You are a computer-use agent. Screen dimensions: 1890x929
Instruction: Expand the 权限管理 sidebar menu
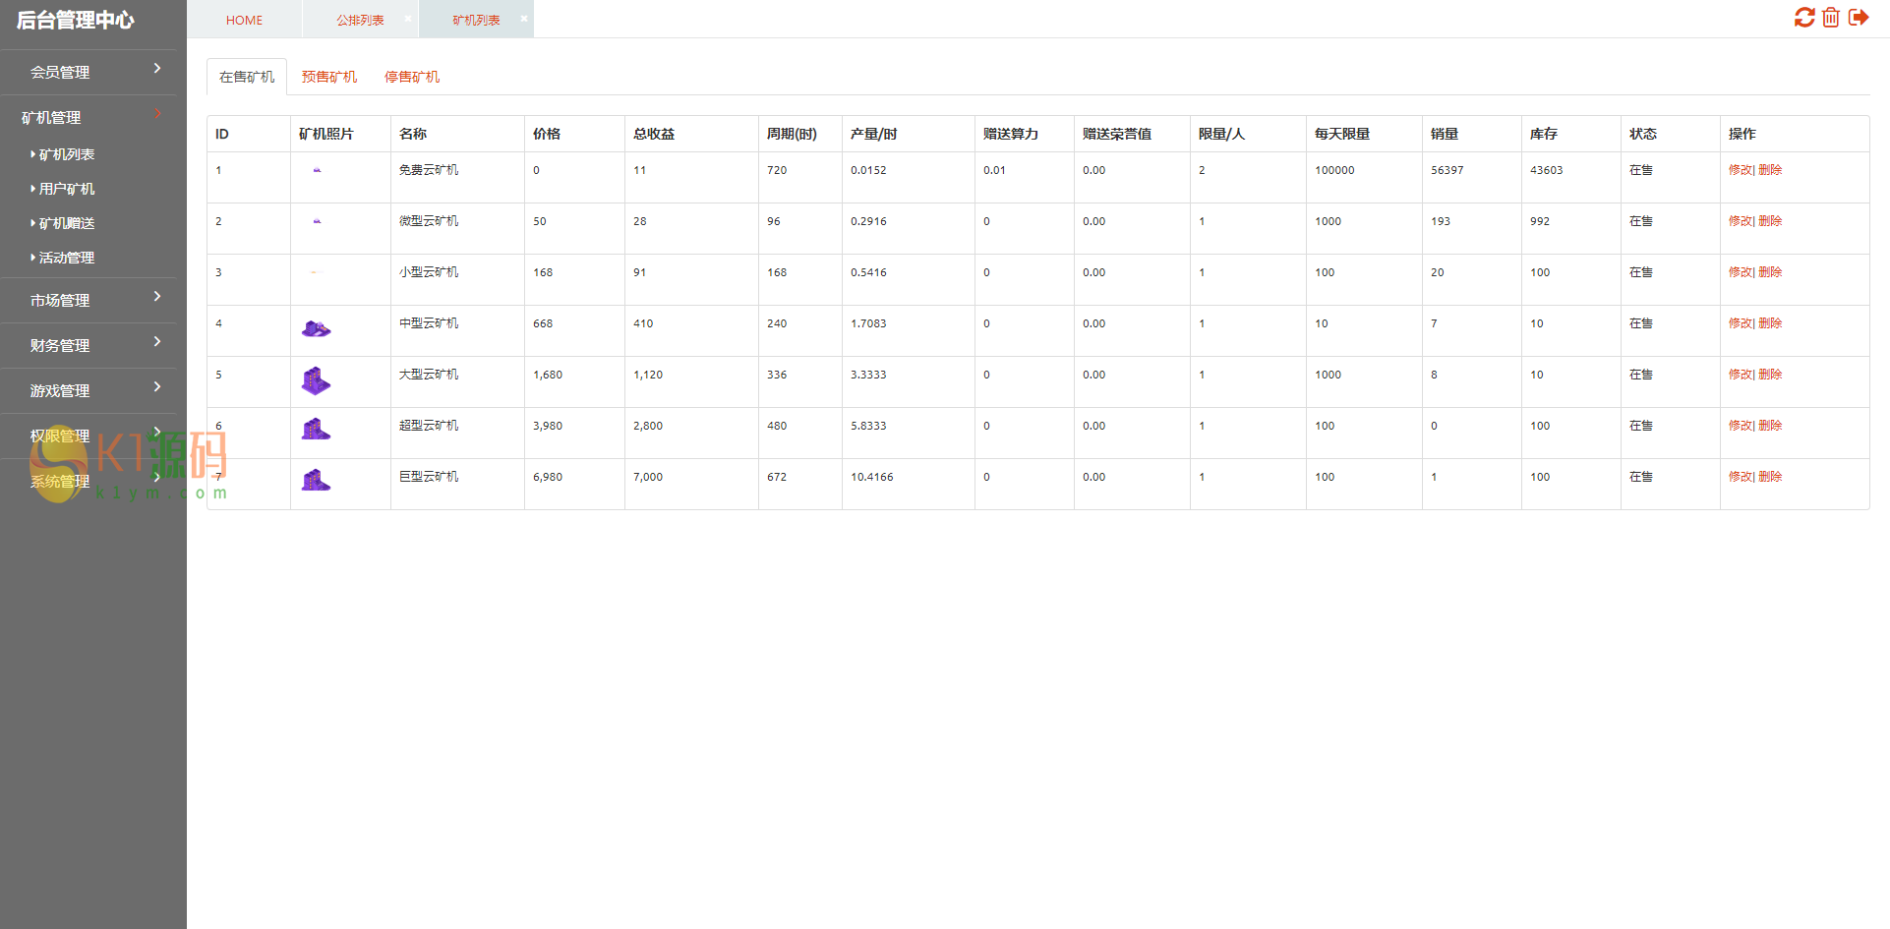(89, 435)
